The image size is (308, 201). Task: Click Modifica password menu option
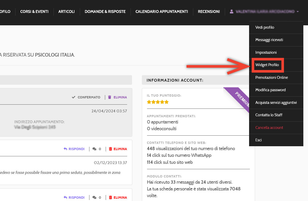pos(270,90)
